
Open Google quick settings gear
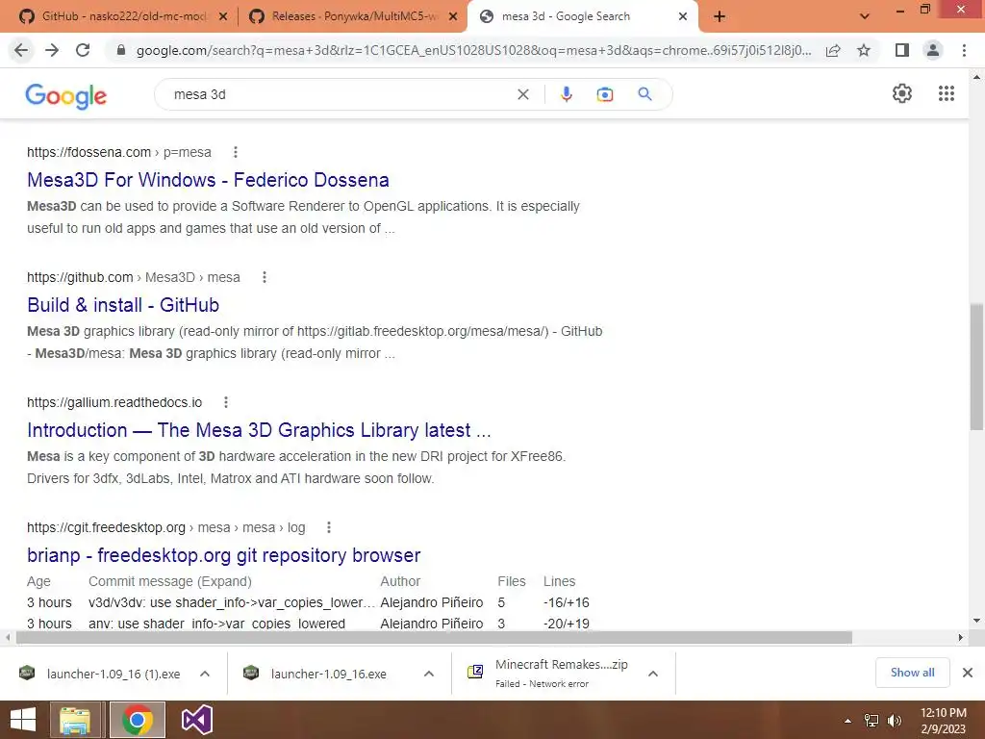point(902,93)
